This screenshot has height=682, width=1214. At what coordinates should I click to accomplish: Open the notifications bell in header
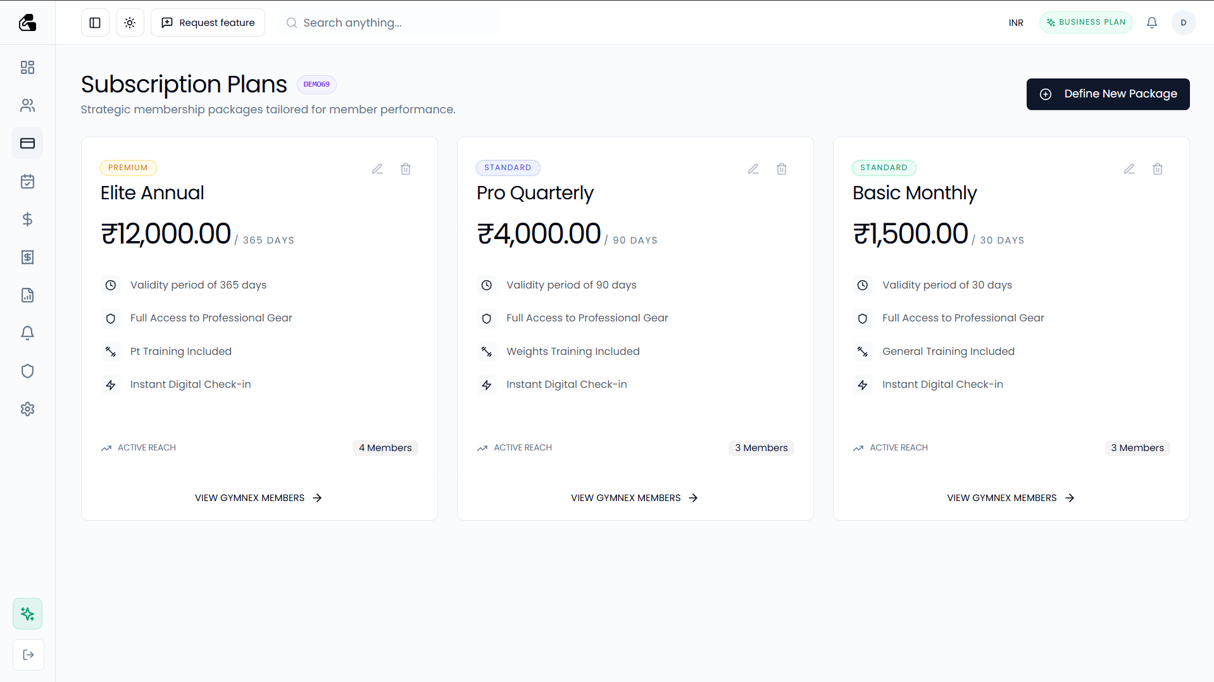tap(1152, 23)
